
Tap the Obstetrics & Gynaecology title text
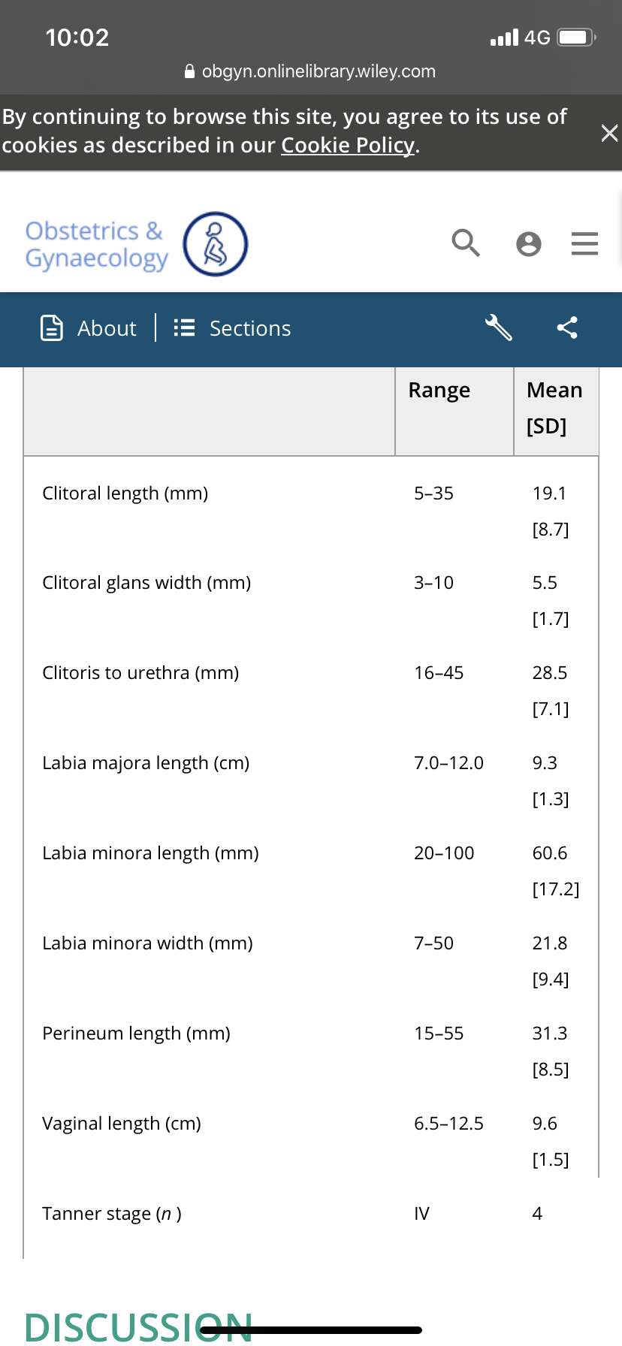[x=96, y=245]
